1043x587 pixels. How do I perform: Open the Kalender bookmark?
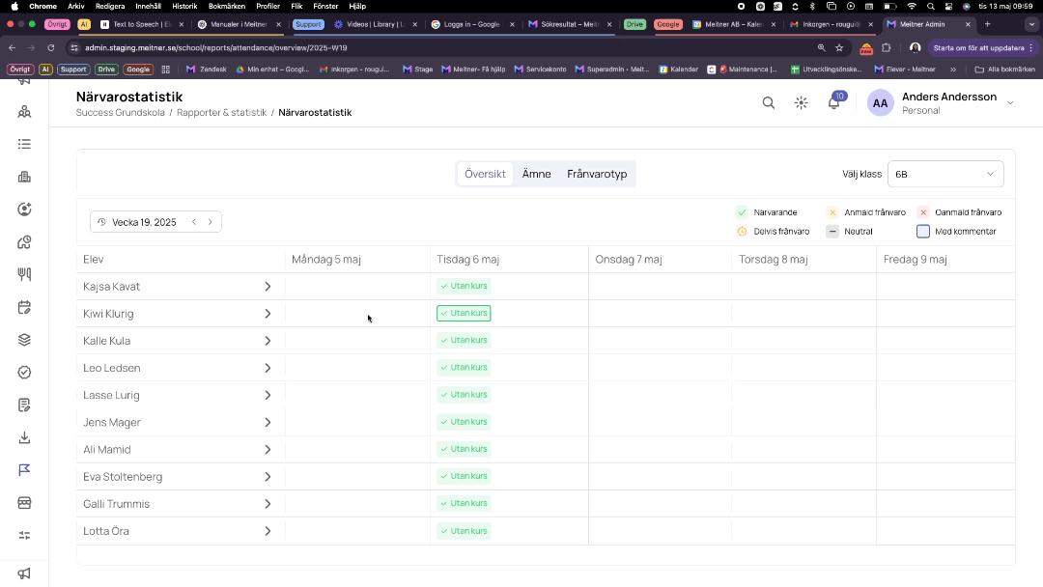pyautogui.click(x=679, y=70)
